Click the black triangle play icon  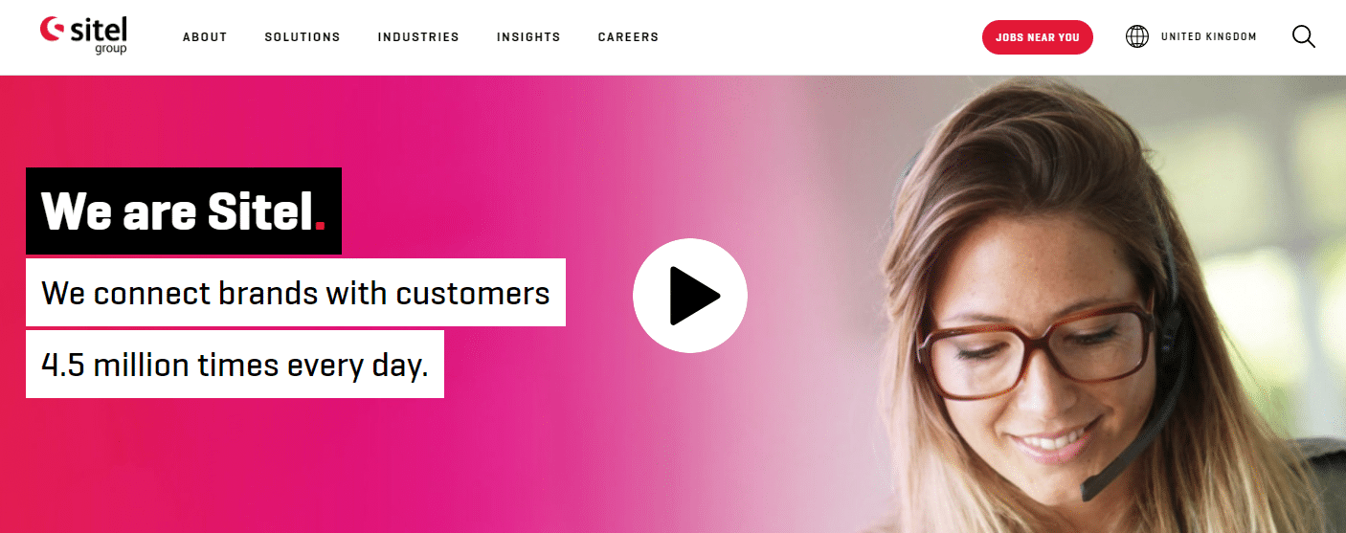click(693, 296)
